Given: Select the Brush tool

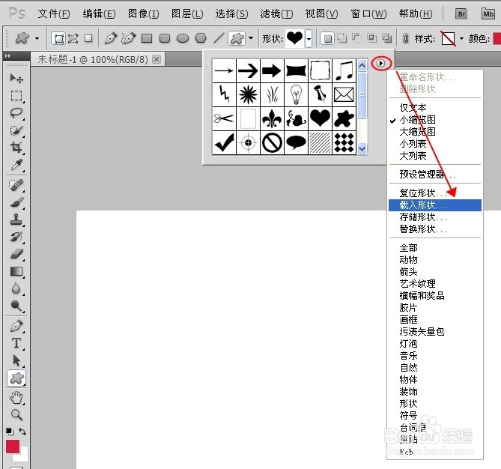Looking at the screenshot, I should click(x=16, y=202).
